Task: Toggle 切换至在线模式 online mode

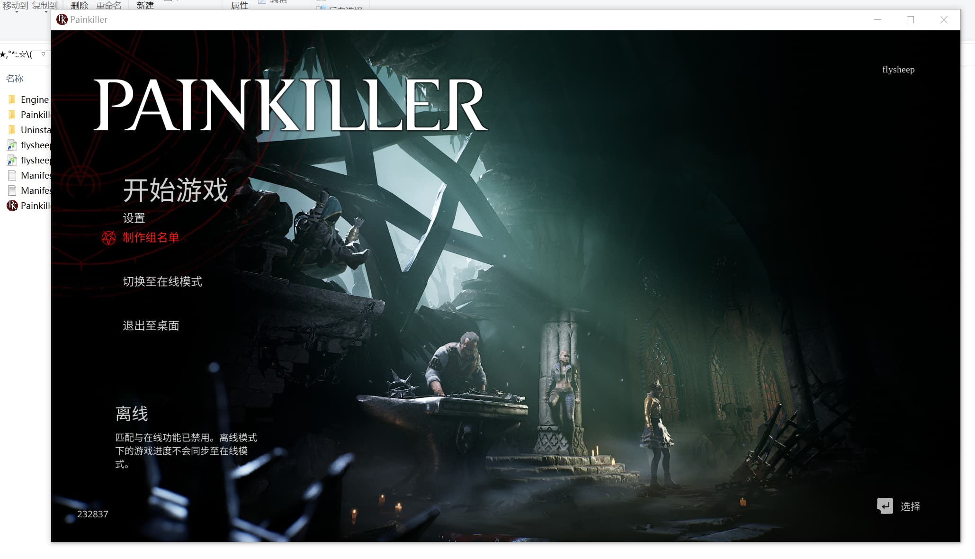Action: [162, 282]
